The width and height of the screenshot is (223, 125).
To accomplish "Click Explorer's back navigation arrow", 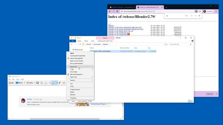I will (72, 44).
